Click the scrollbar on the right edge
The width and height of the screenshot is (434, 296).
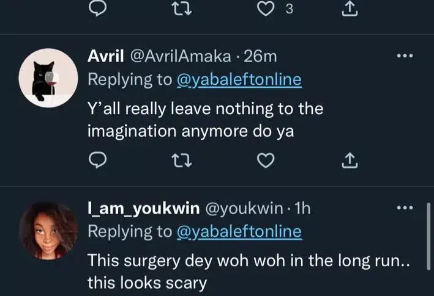click(428, 245)
